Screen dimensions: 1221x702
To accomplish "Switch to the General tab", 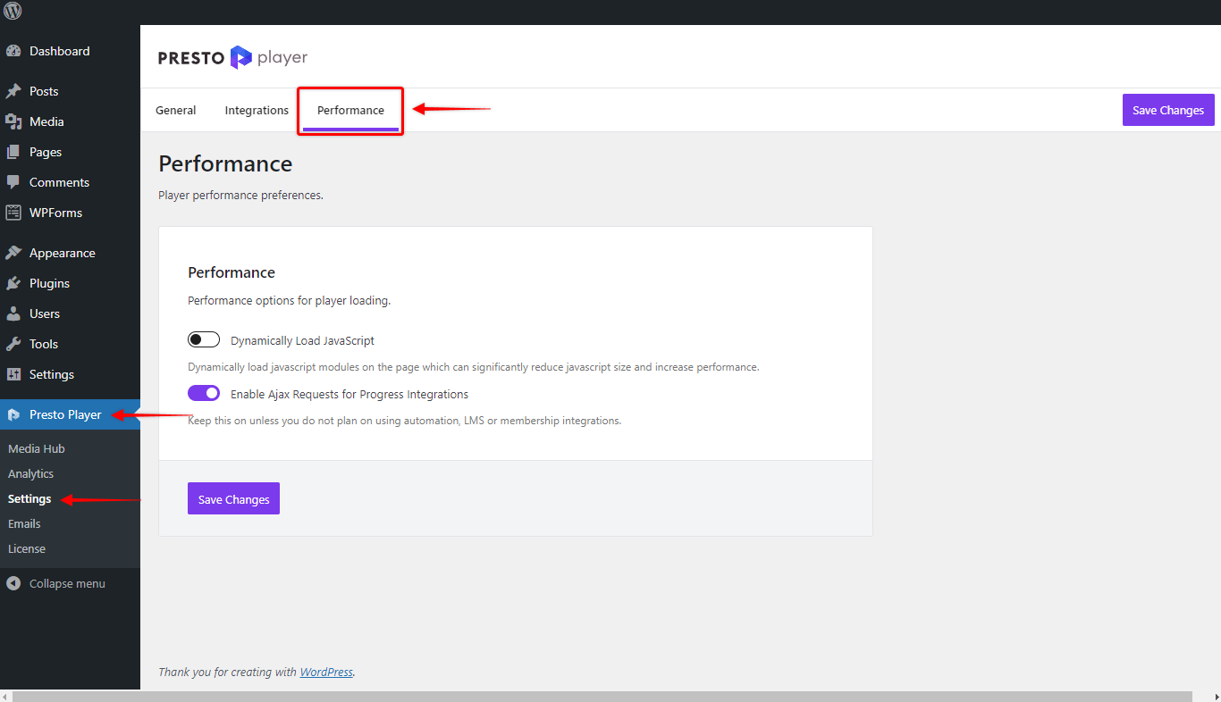I will [x=176, y=110].
